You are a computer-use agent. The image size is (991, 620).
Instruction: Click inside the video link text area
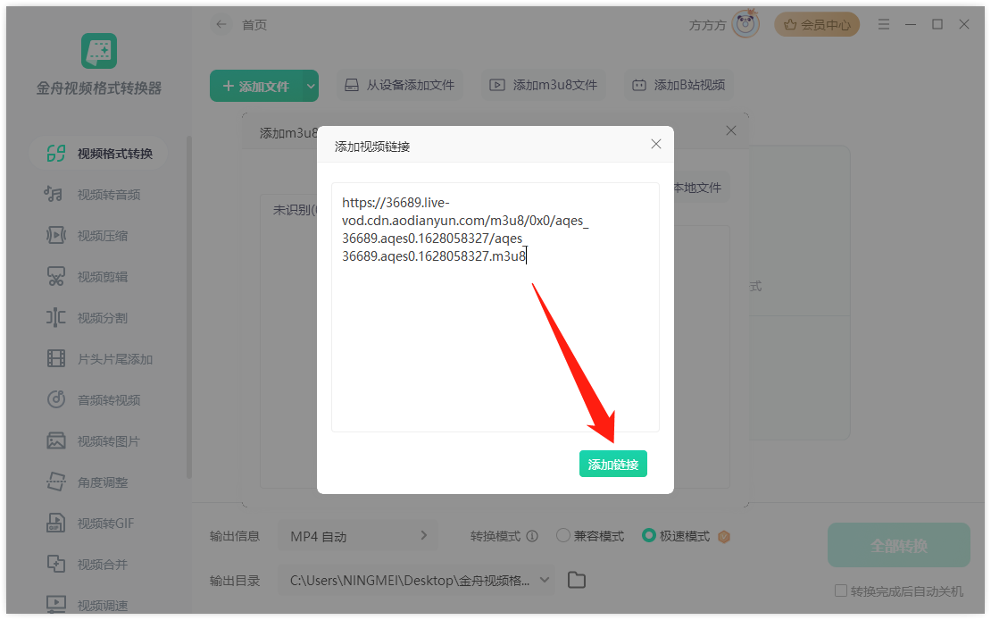(495, 307)
